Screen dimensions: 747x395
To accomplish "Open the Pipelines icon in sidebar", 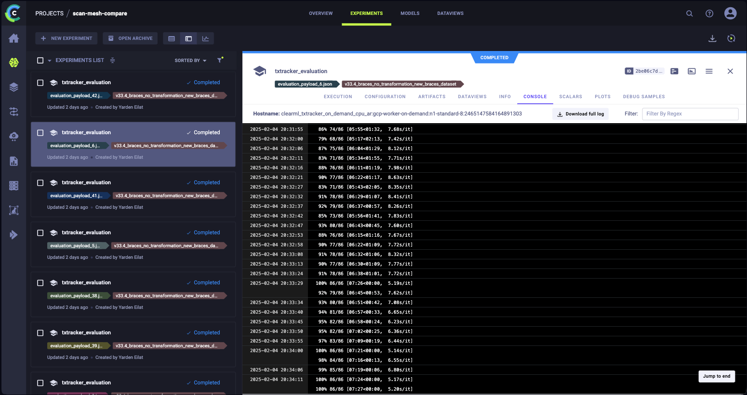I will pos(13,112).
